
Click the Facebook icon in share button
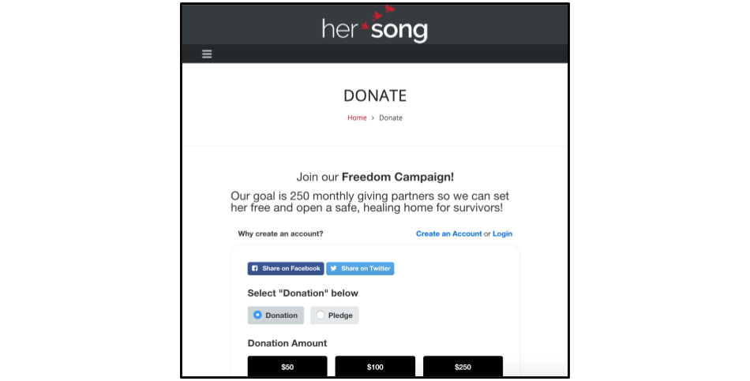coord(255,269)
